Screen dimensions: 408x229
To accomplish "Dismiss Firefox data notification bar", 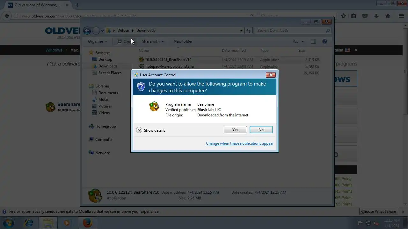I will (x=403, y=212).
